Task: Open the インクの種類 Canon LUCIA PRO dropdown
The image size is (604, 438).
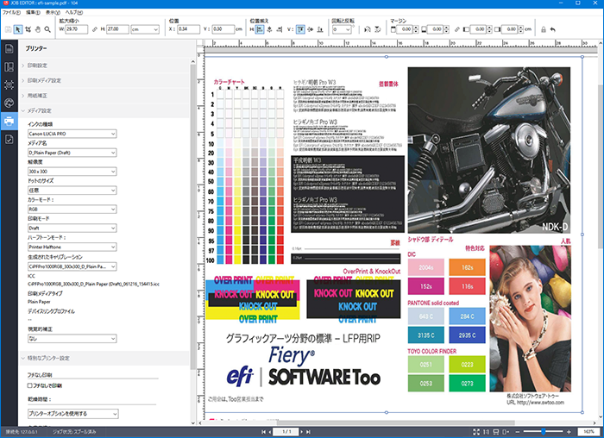Action: point(72,134)
